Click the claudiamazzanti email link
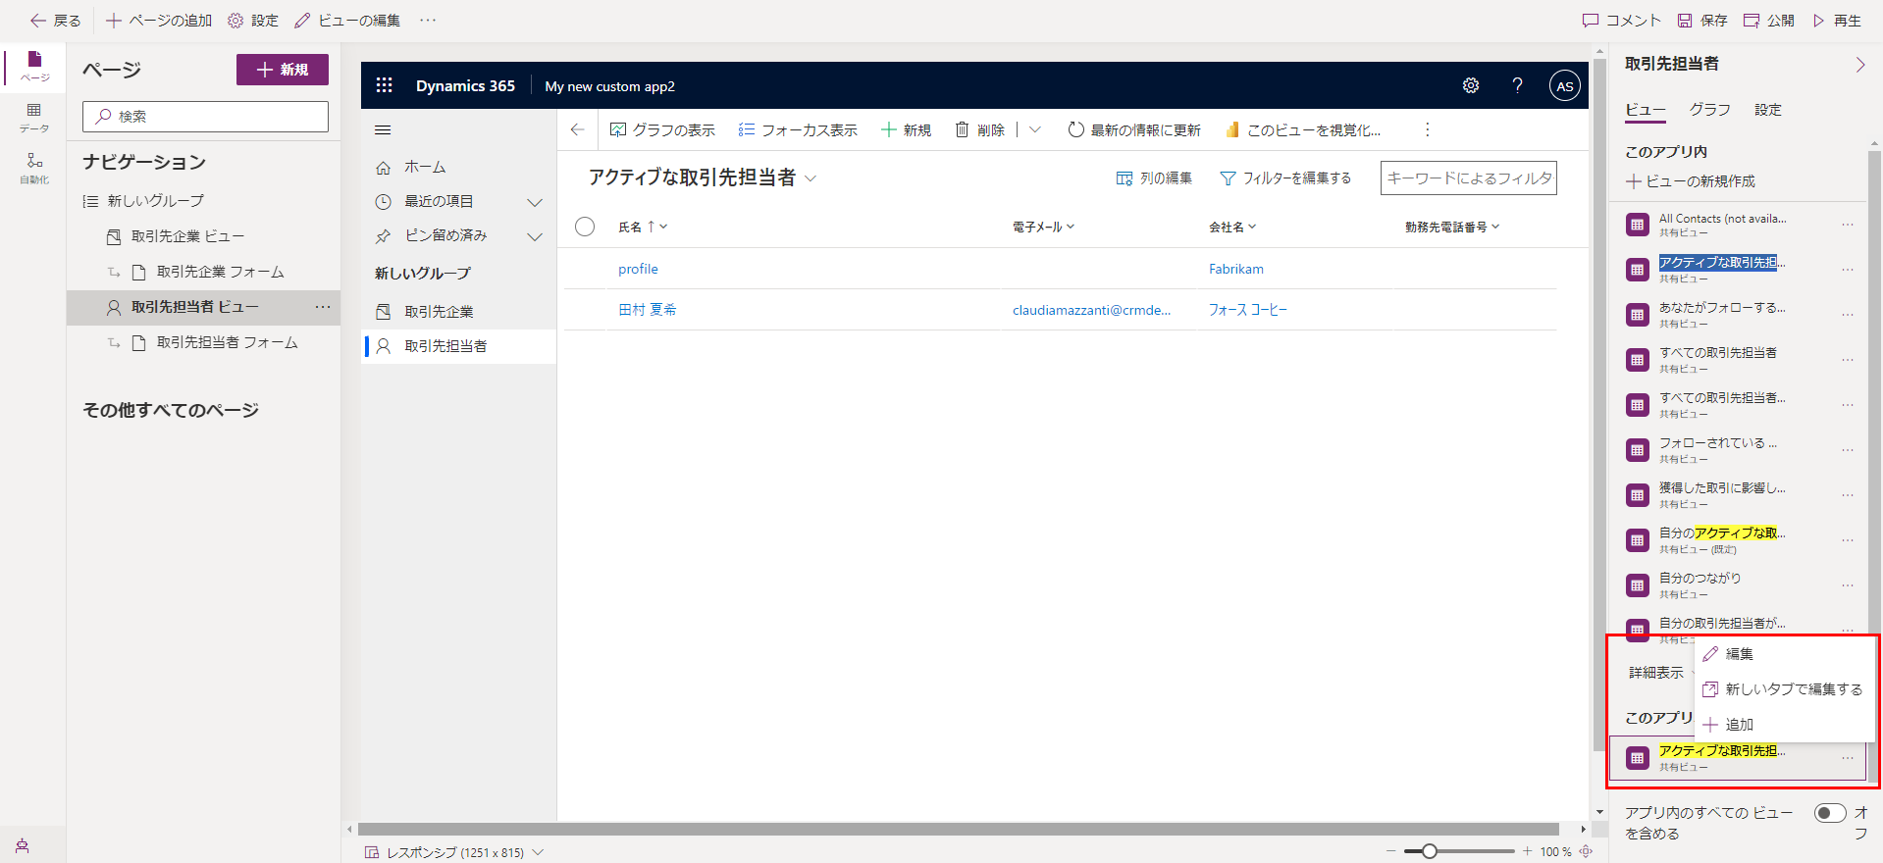The width and height of the screenshot is (1883, 863). coord(1091,310)
